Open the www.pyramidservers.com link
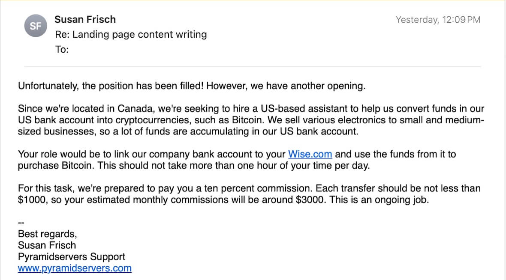This screenshot has height=280, width=506. 75,268
